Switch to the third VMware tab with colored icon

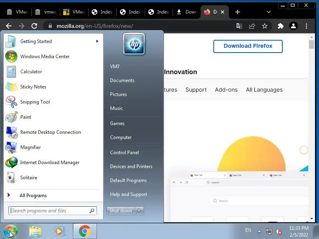pyautogui.click(x=74, y=12)
